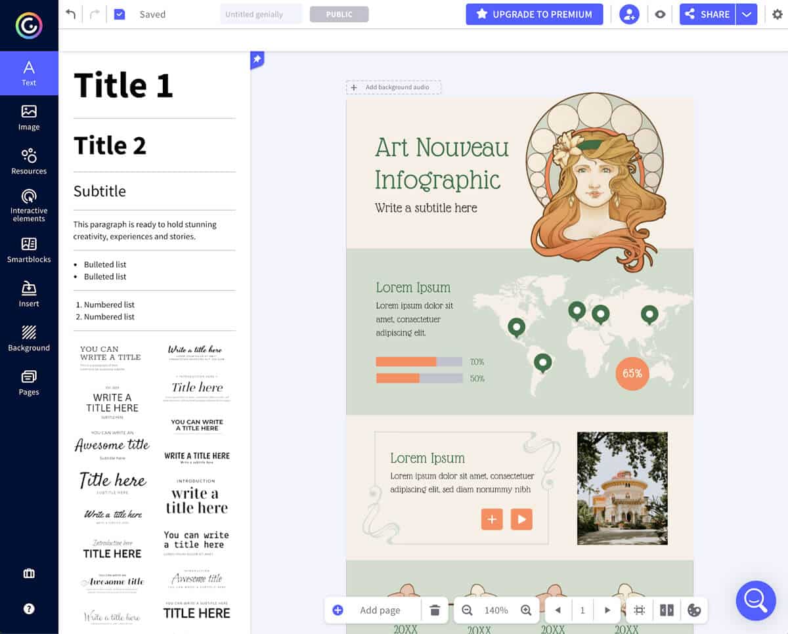Select 'WRITE A TITLE HERE' text style
This screenshot has height=634, width=788.
112,402
